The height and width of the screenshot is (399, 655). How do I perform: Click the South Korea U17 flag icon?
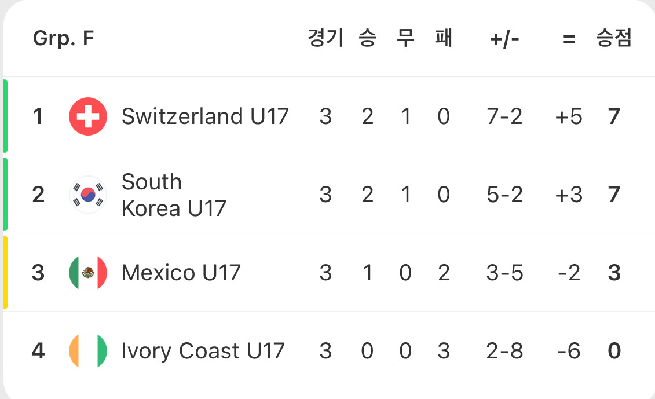(x=88, y=195)
